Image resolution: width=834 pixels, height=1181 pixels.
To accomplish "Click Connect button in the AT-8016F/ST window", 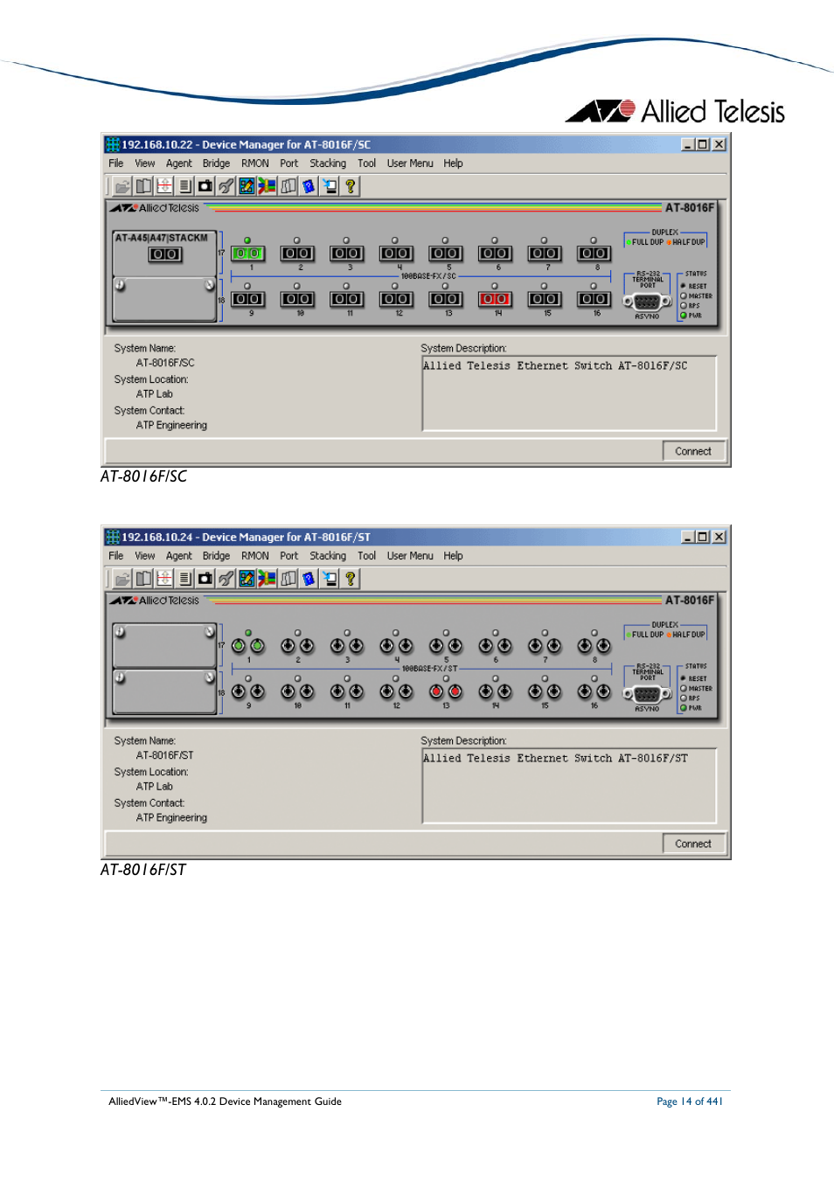I will 693,844.
